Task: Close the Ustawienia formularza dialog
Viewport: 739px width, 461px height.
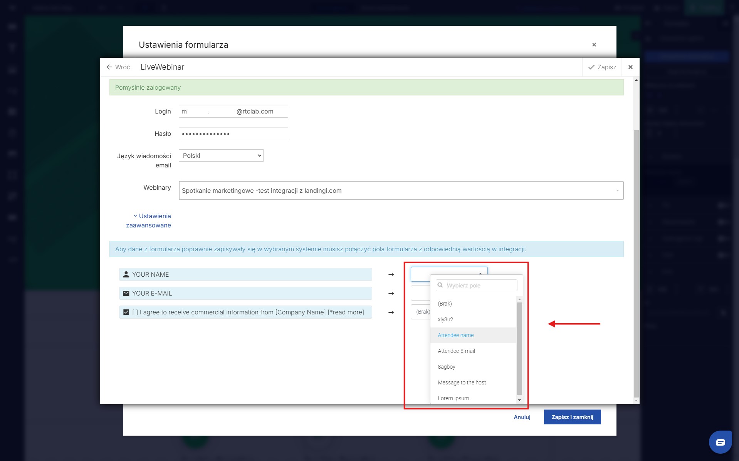Action: click(x=594, y=45)
